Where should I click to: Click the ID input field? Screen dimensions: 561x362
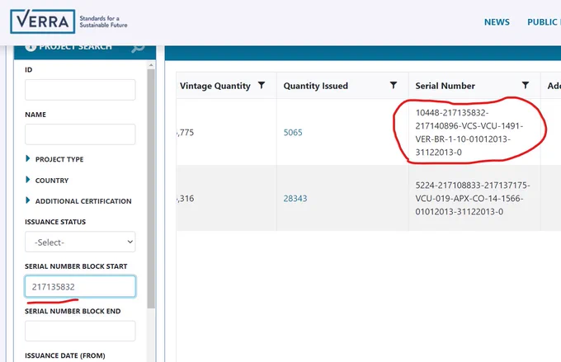(x=80, y=89)
